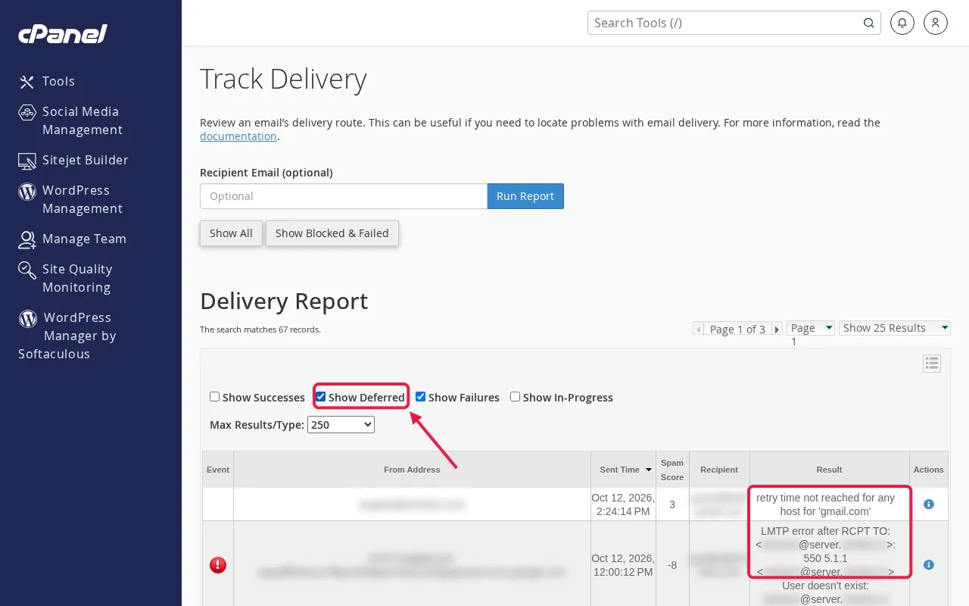The image size is (969, 606).
Task: Click the Sitejet Builder icon
Action: (x=27, y=161)
